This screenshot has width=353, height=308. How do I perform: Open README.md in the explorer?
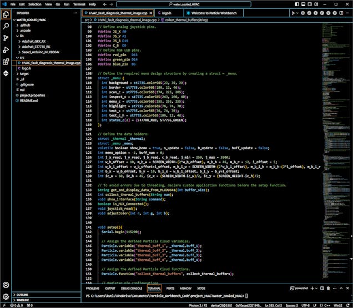pos(28,100)
